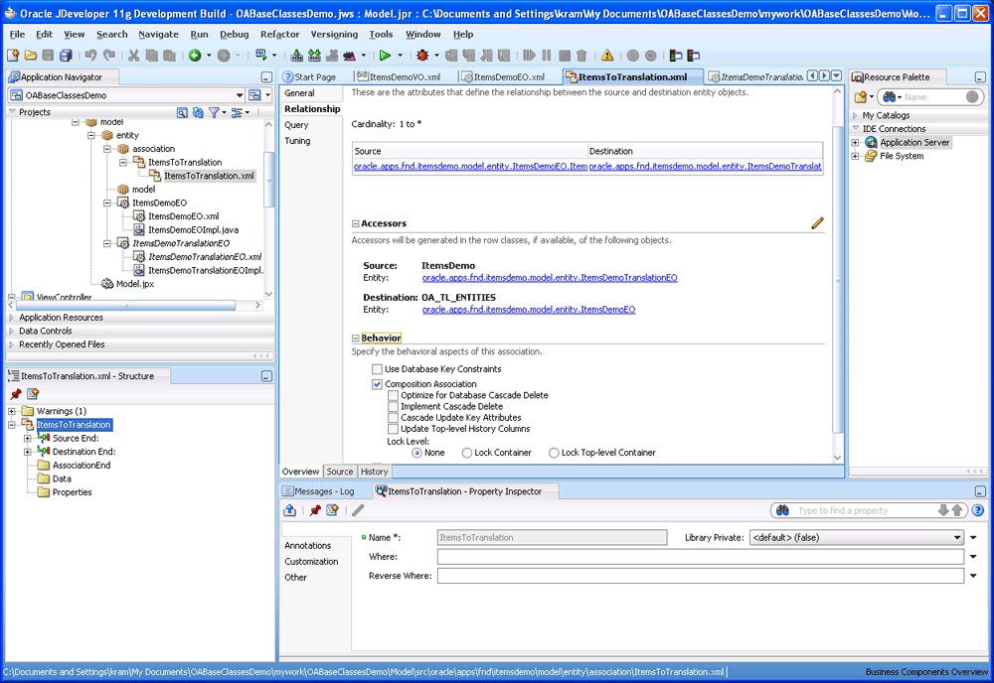Check Implement Cascade Delete option
Image resolution: width=994 pixels, height=683 pixels.
[393, 406]
